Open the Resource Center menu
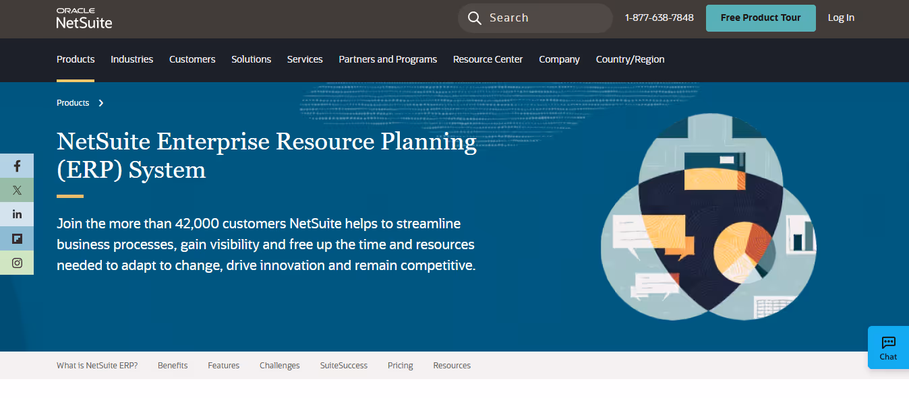This screenshot has height=398, width=909. point(488,59)
